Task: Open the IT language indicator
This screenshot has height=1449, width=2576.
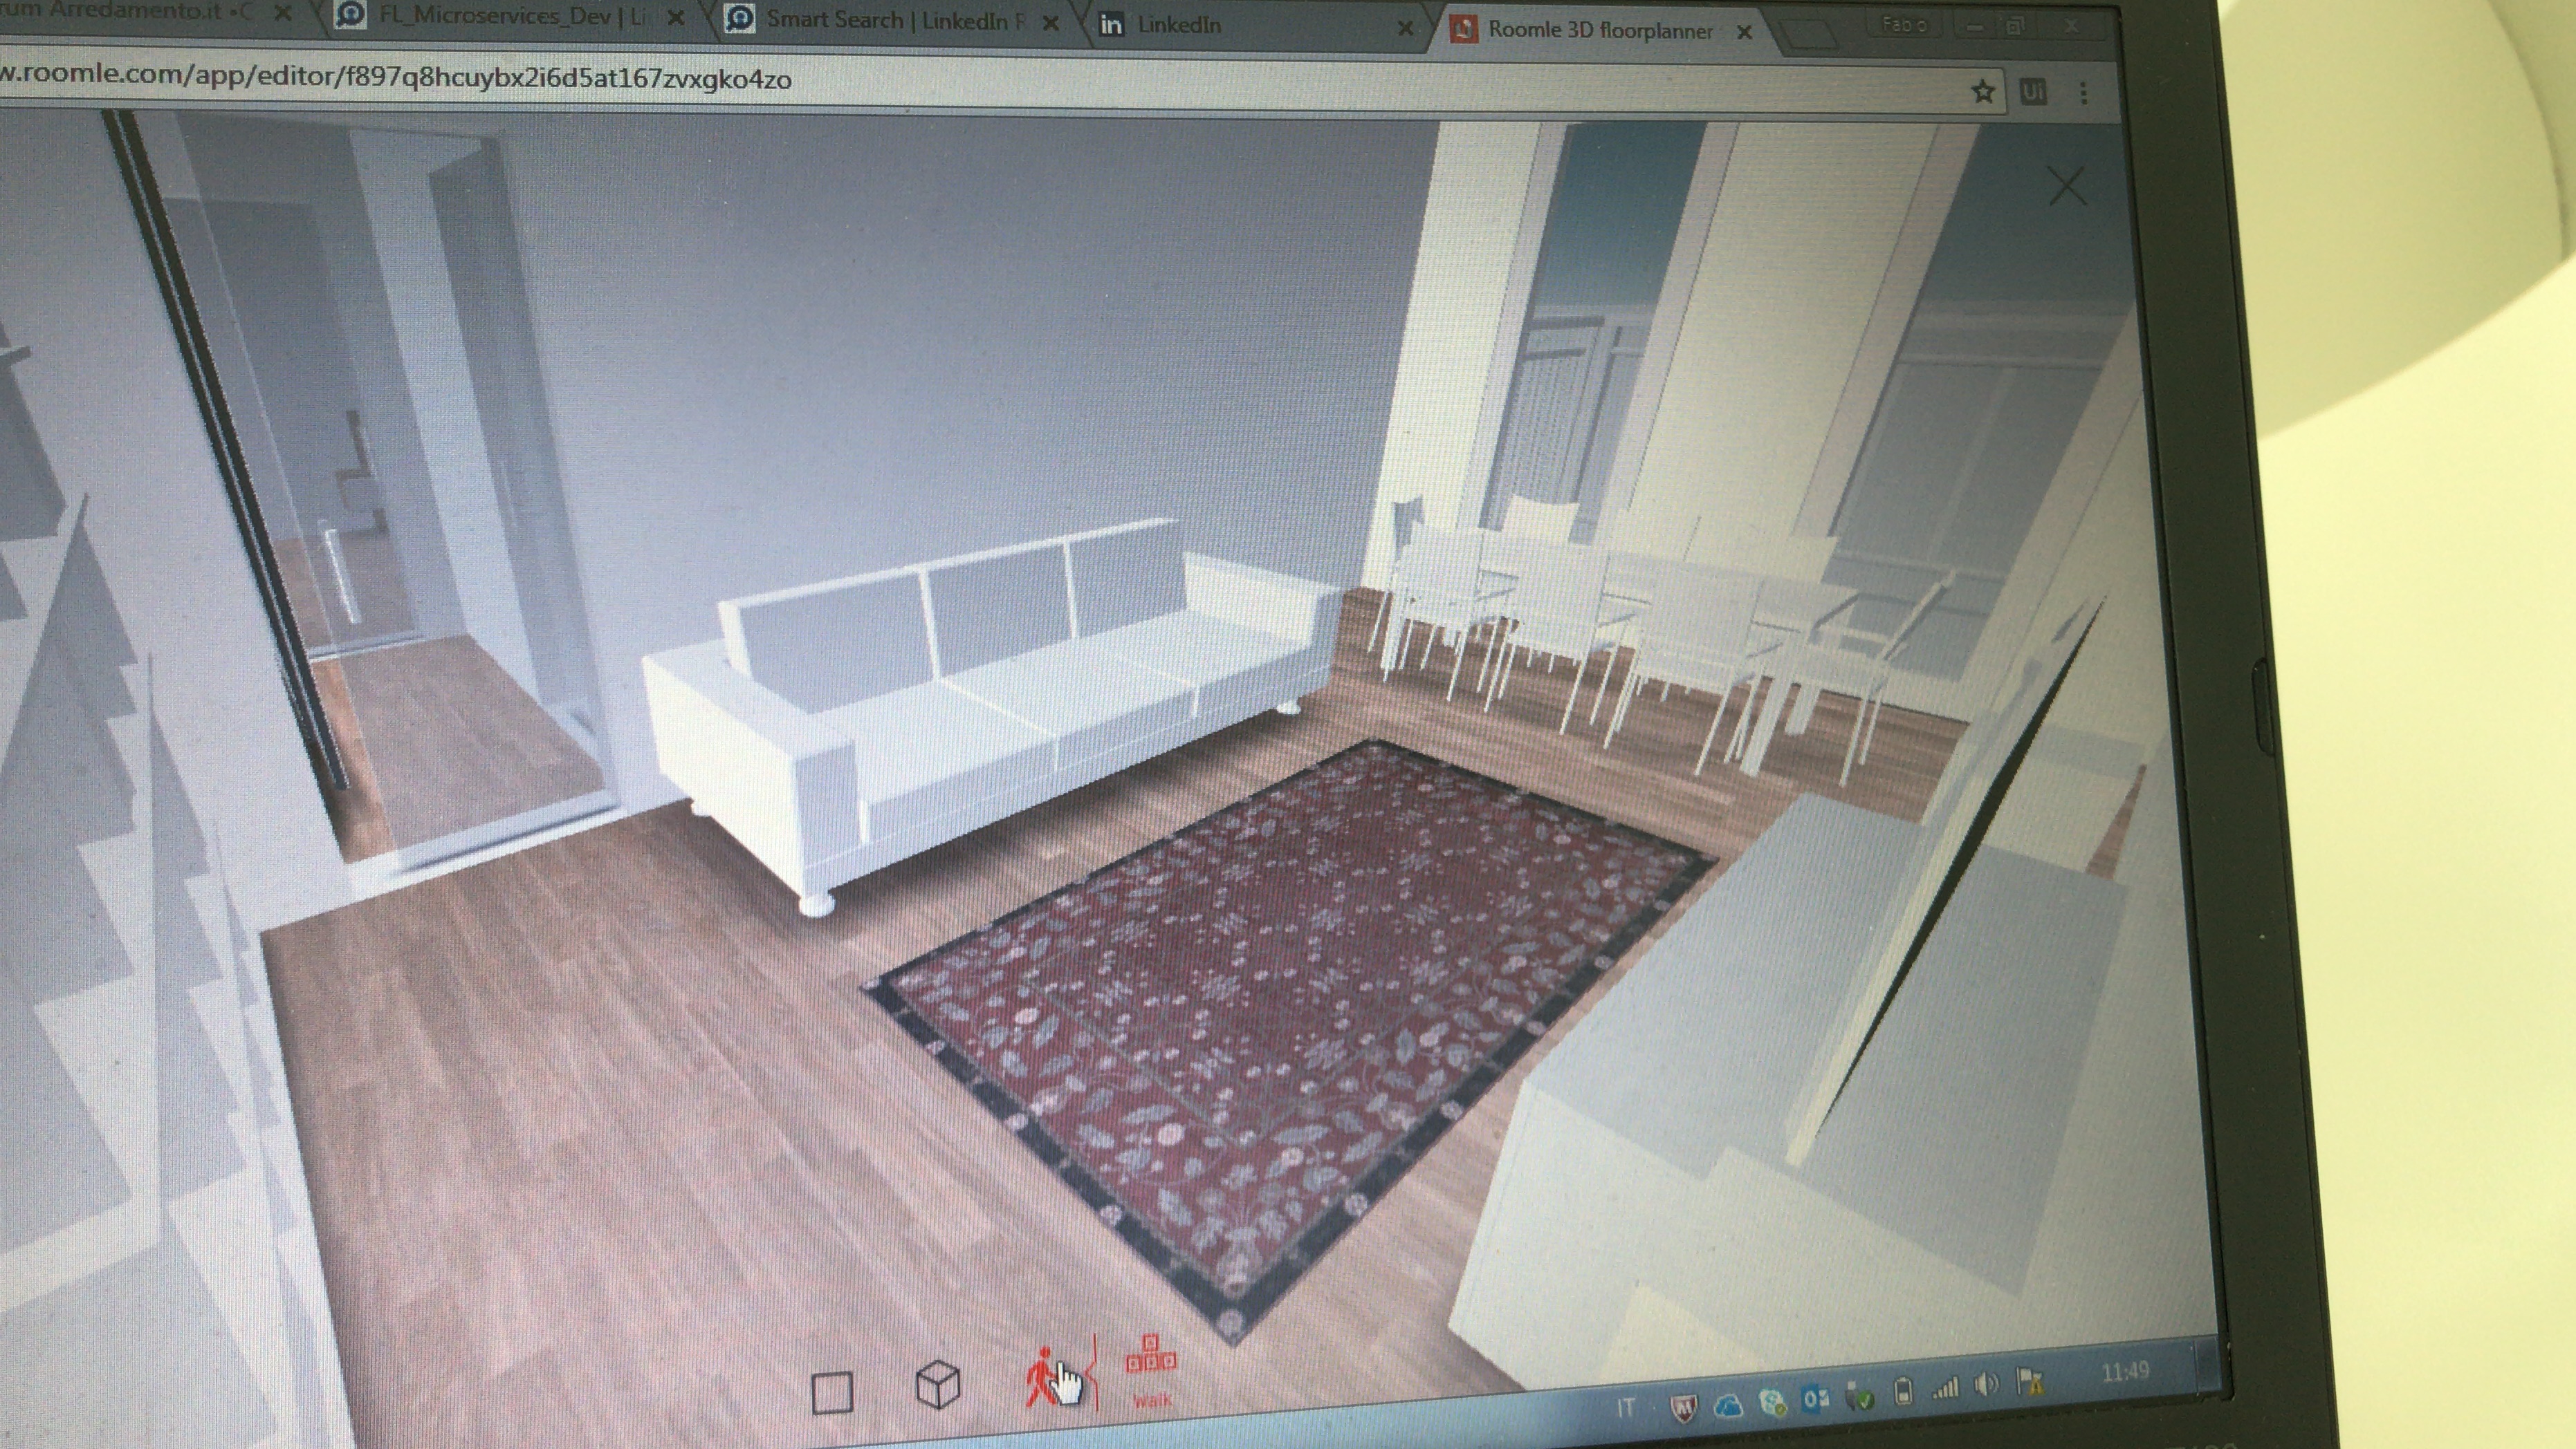Action: (x=1626, y=1408)
